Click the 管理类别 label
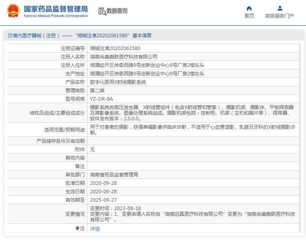Image resolution: width=306 pixels, height=243 pixels. [75, 90]
